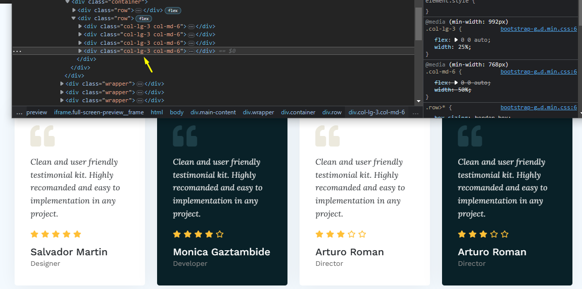Select the div.main-content breadcrumb
The image size is (582, 289).
[x=213, y=112]
